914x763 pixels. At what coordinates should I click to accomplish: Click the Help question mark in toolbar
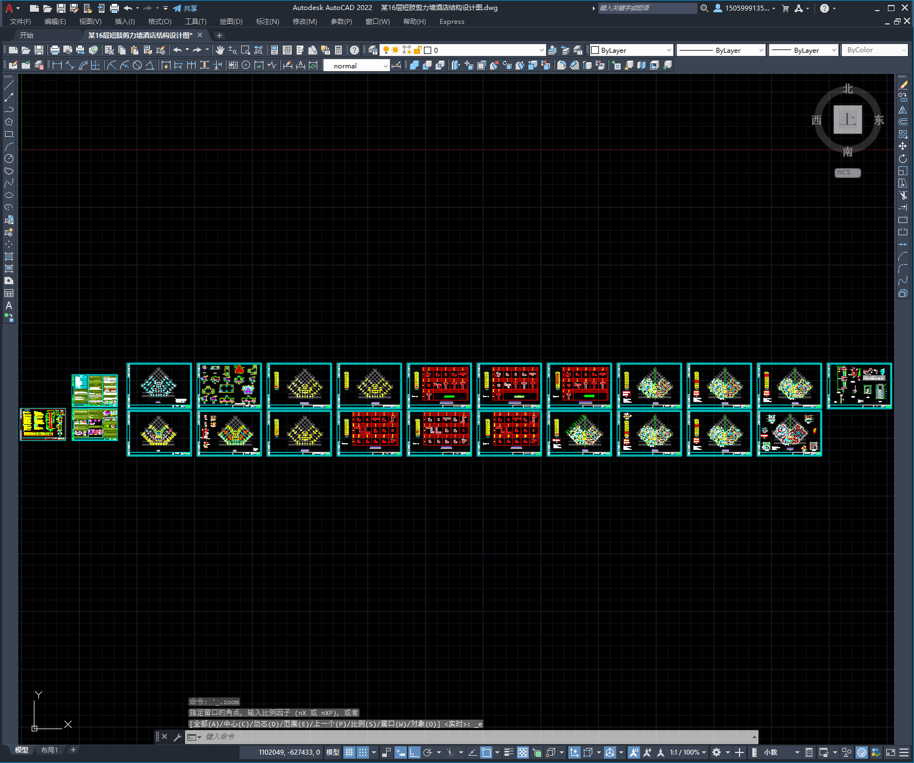coord(354,50)
